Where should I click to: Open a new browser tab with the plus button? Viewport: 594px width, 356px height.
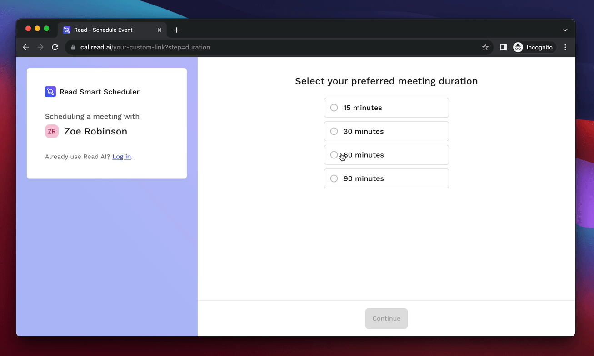(x=177, y=30)
